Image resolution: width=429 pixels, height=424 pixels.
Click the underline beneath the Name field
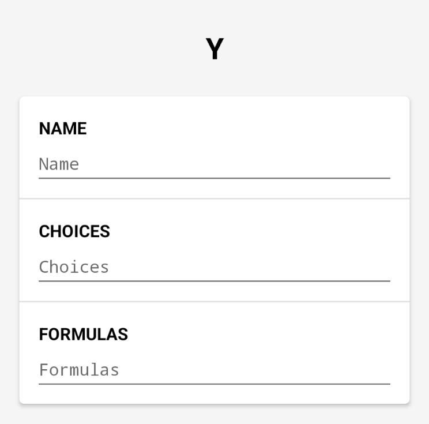coord(214,178)
